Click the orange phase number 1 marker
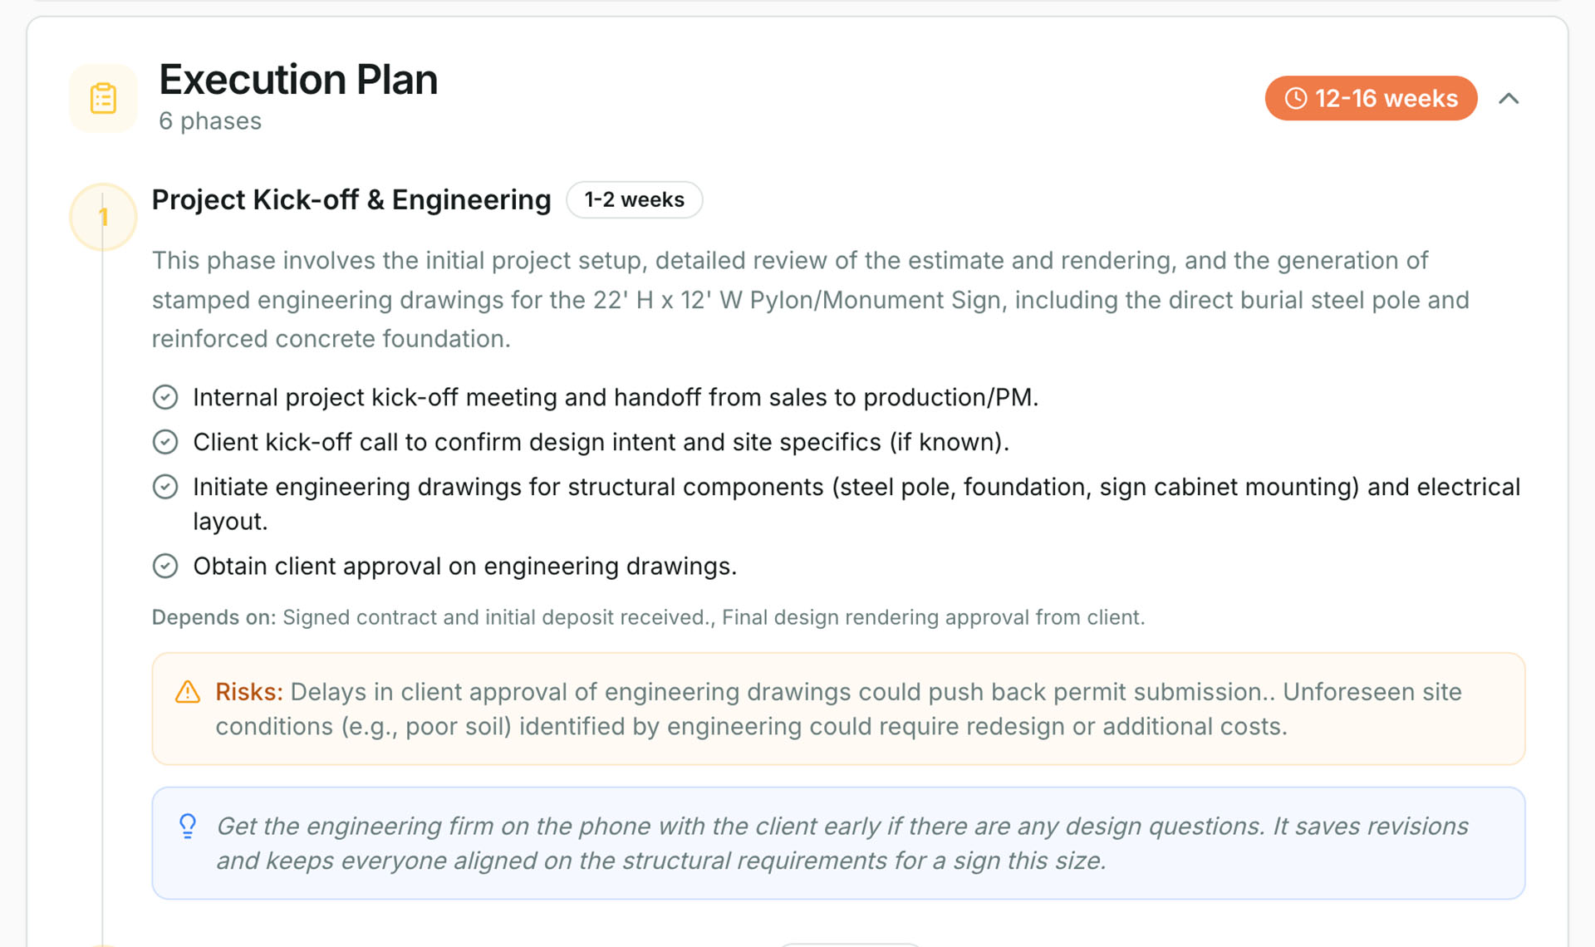Image resolution: width=1595 pixels, height=947 pixels. point(102,216)
